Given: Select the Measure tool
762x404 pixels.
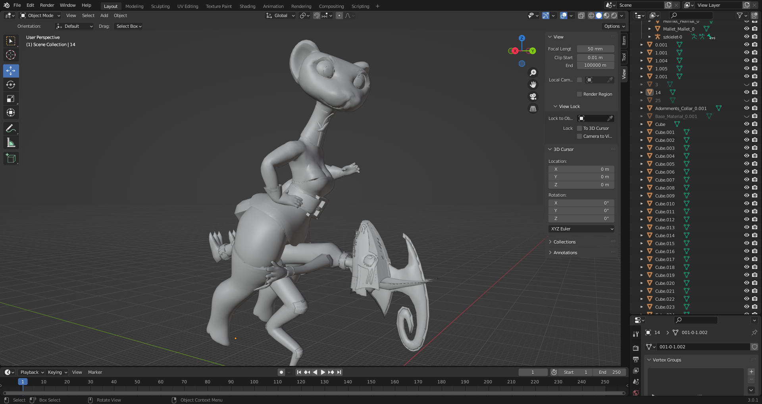Looking at the screenshot, I should click(11, 142).
